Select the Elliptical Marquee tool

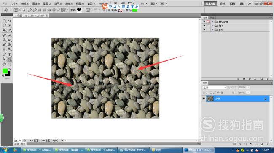[x=4, y=21]
